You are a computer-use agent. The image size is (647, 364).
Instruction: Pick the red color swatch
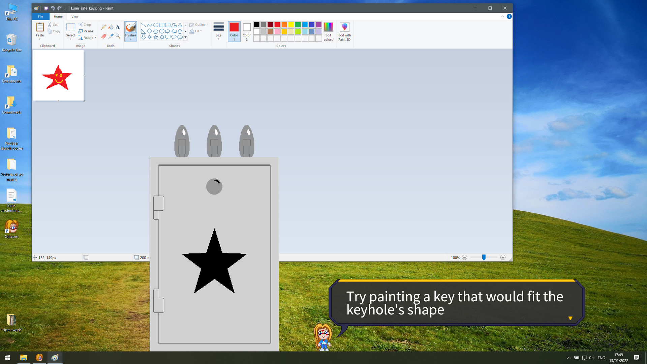pyautogui.click(x=277, y=25)
